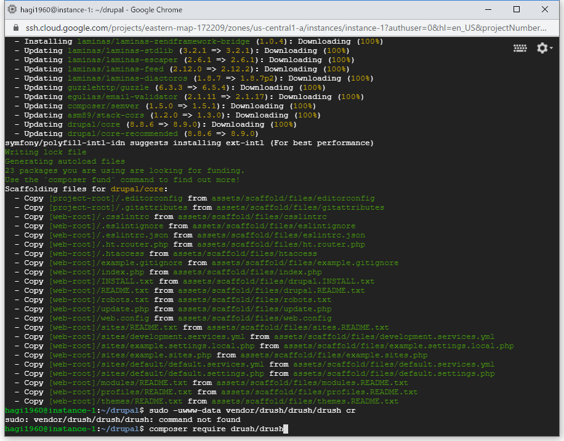This screenshot has height=441, width=564.
Task: Click the lock icon in the address bar
Action: [x=15, y=28]
